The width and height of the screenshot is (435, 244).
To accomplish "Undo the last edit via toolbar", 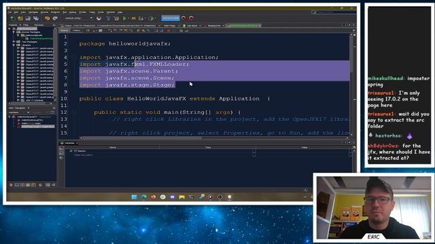I will [x=47, y=18].
